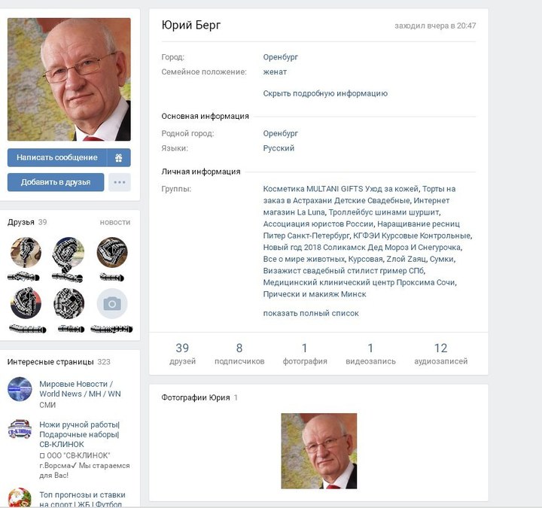Image resolution: width=542 pixels, height=508 pixels.
Task: View the 8 подписчиков counter
Action: coord(239,354)
